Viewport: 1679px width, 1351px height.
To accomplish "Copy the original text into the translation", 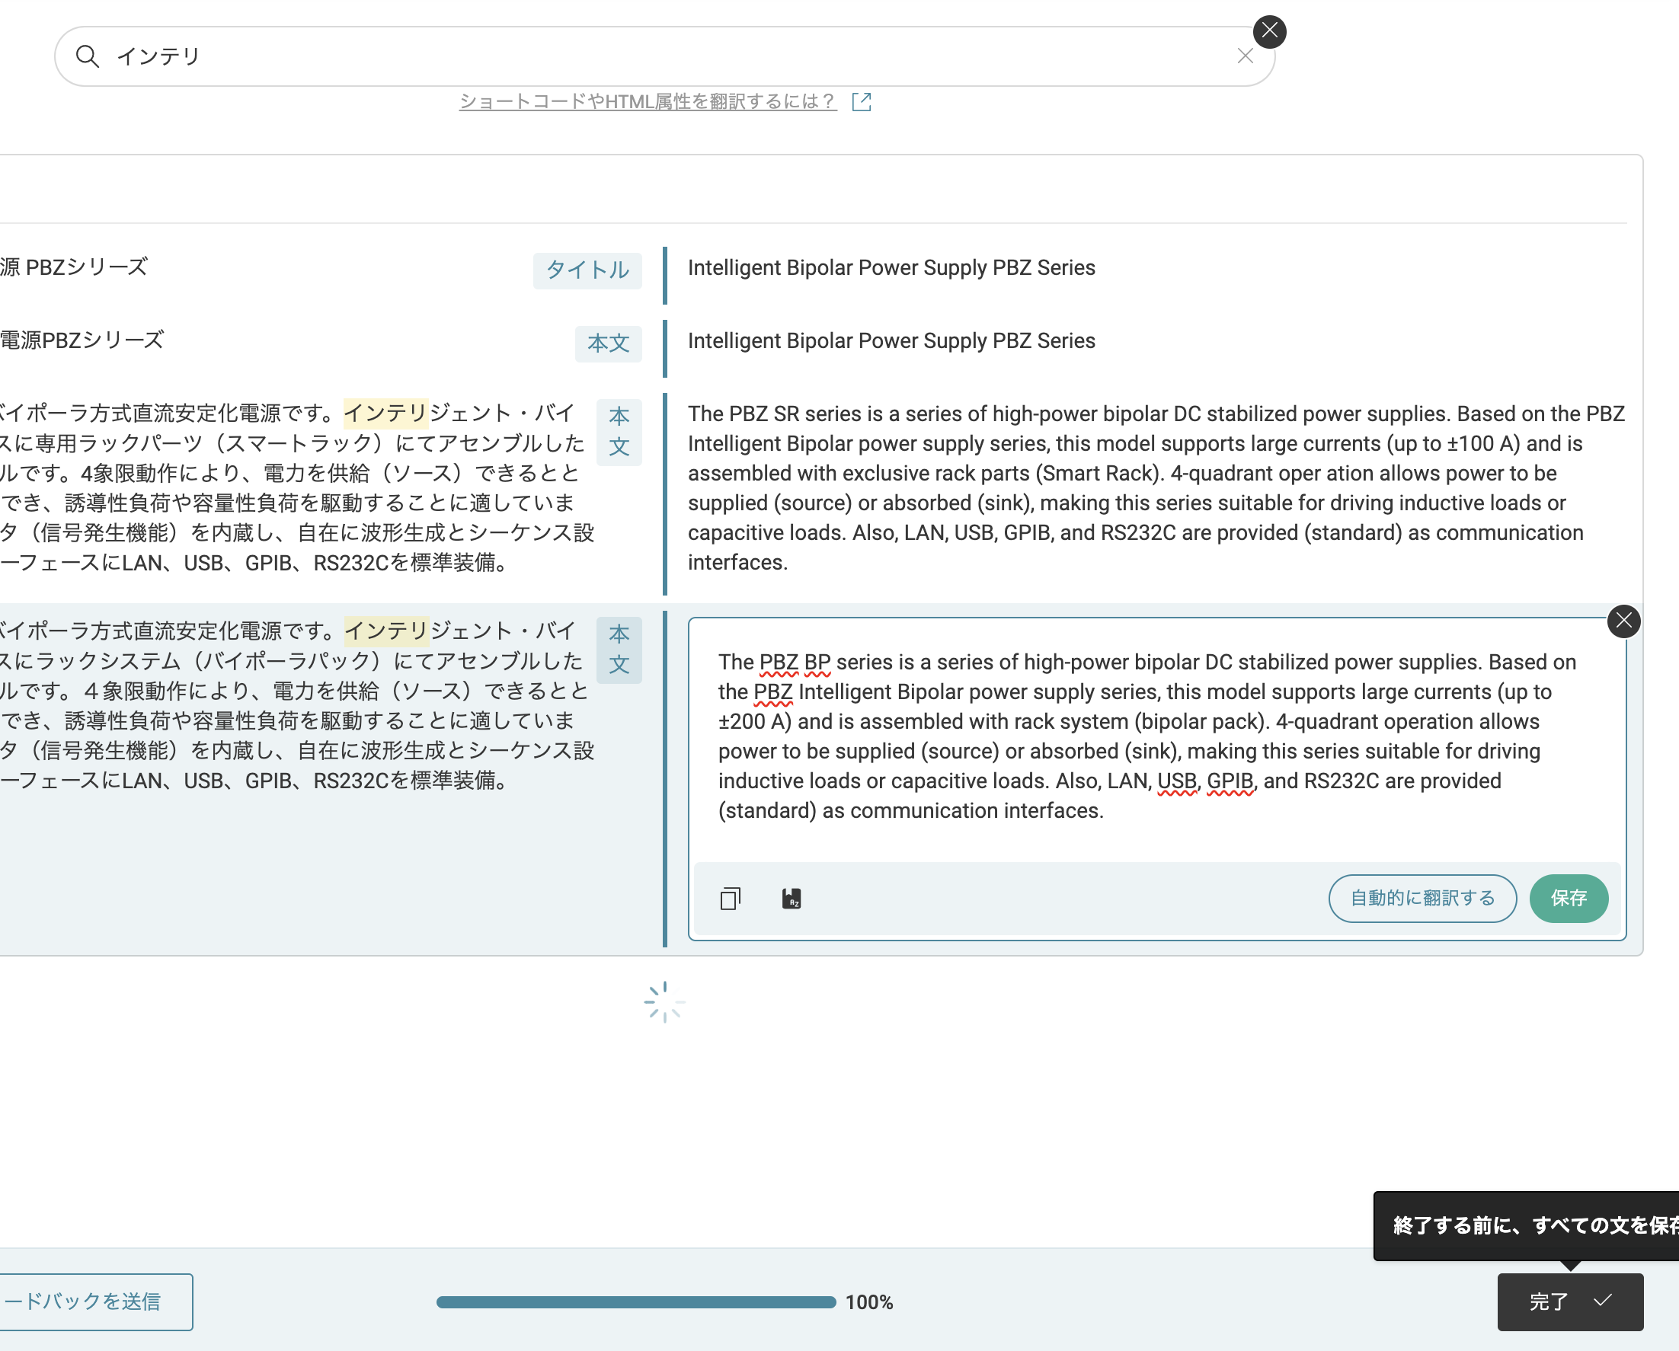I will pyautogui.click(x=731, y=898).
